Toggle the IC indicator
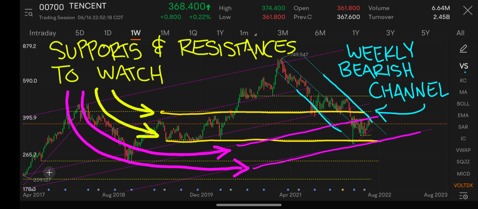This screenshot has height=209, width=478. 464,139
